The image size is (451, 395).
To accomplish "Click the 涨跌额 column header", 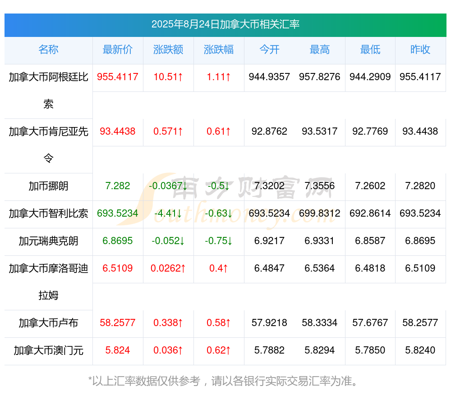I will point(168,50).
